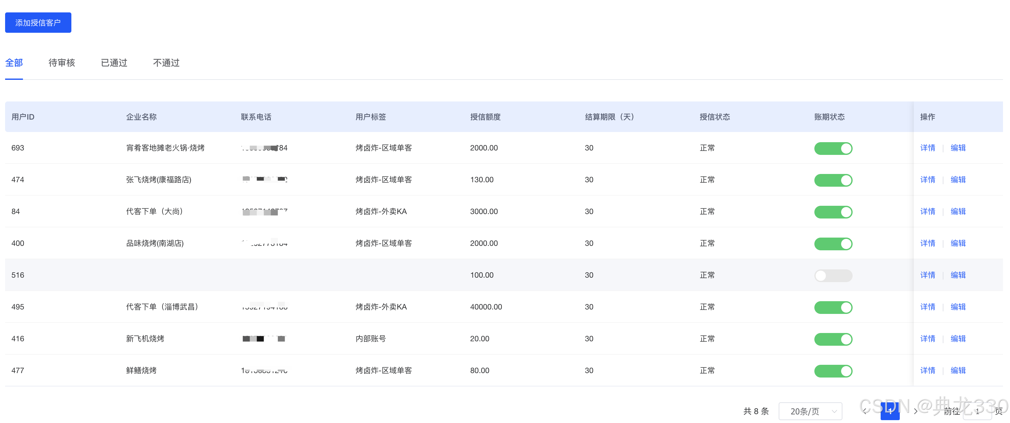Open 详情 for user 474
Viewport: 1010px width, 423px height.
[927, 180]
